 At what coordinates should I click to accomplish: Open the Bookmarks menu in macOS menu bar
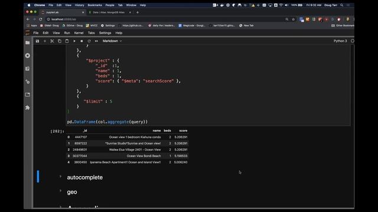point(94,5)
